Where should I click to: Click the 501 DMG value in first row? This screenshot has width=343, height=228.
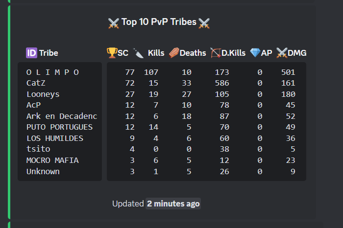(288, 72)
